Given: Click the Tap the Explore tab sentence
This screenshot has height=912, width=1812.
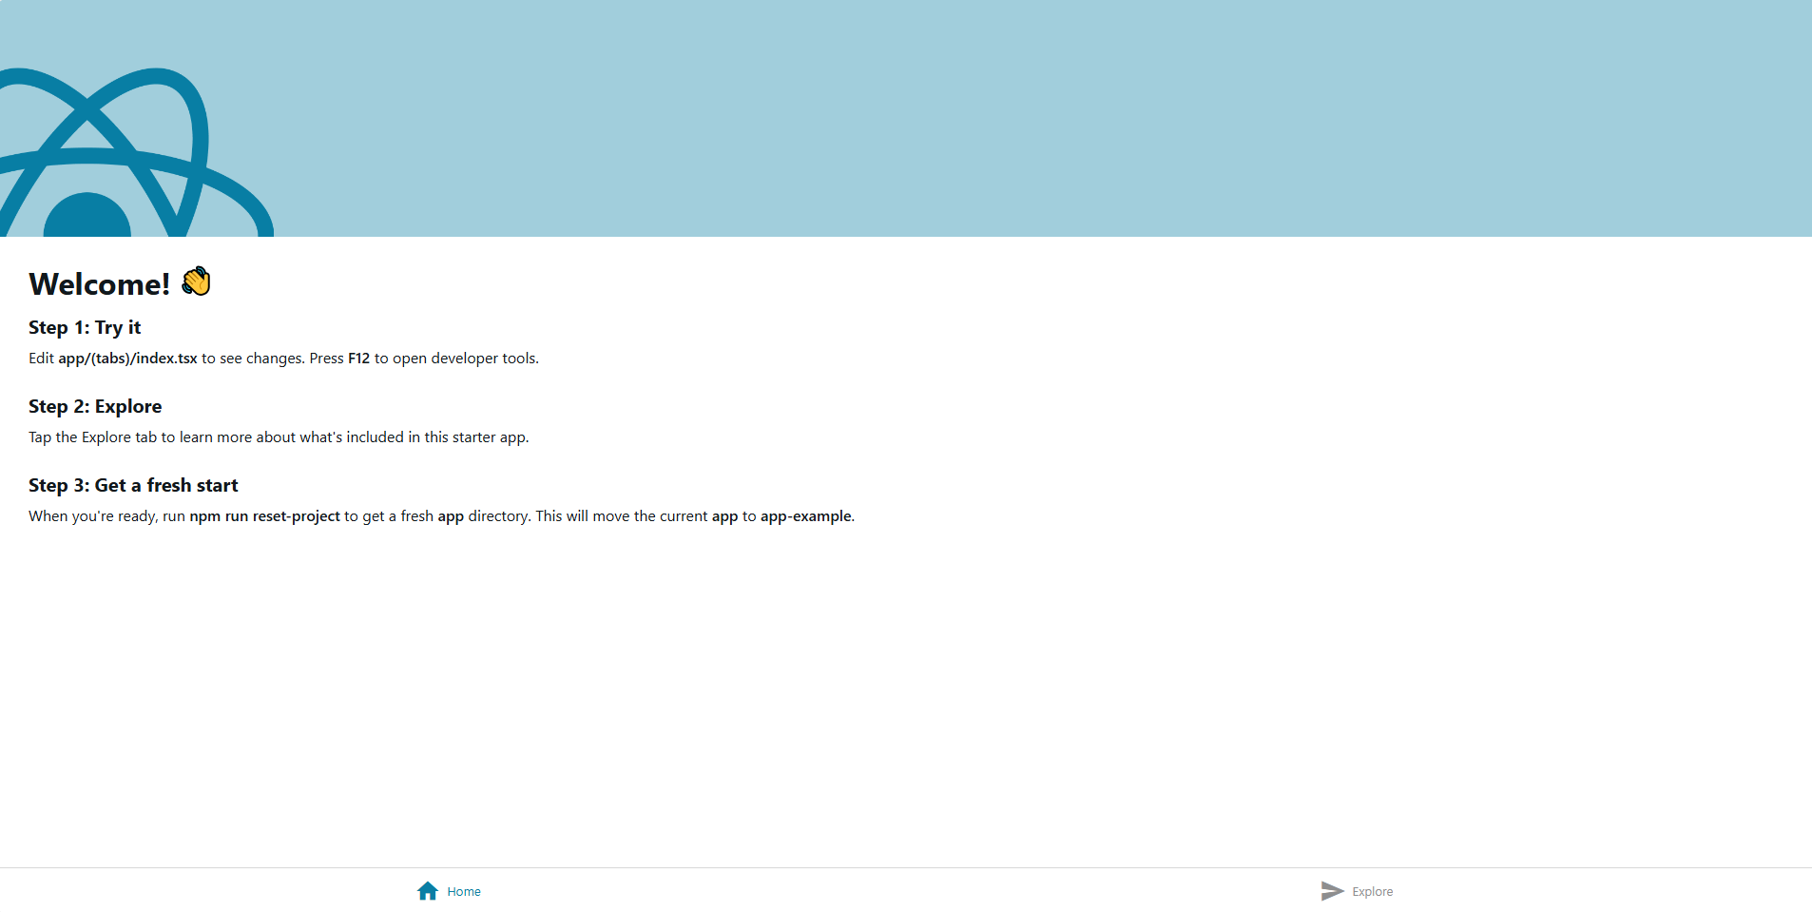Looking at the screenshot, I should [279, 437].
